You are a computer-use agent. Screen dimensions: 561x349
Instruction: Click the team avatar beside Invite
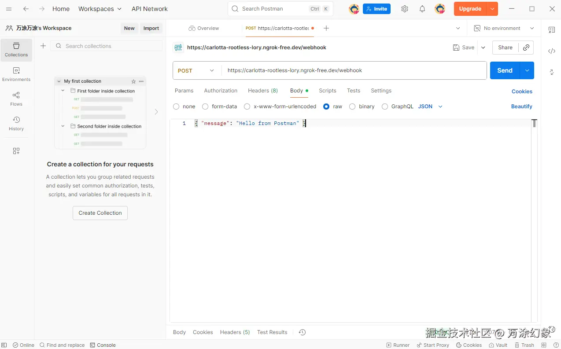354,9
